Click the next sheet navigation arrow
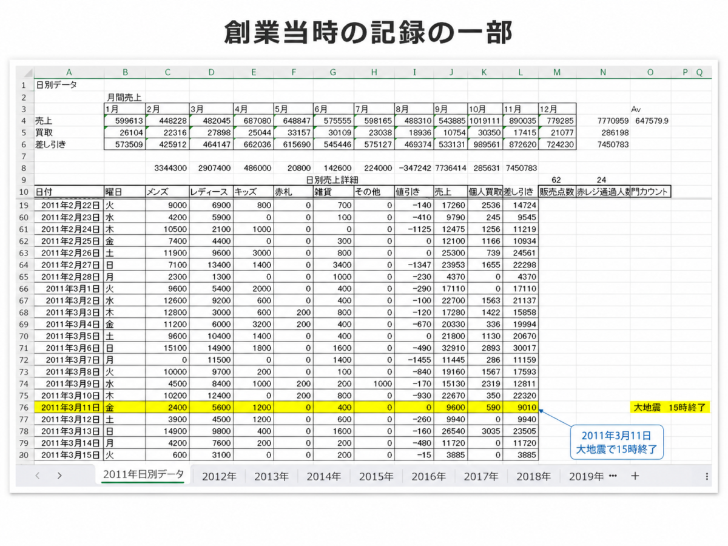Image resolution: width=728 pixels, height=546 pixels. (59, 476)
